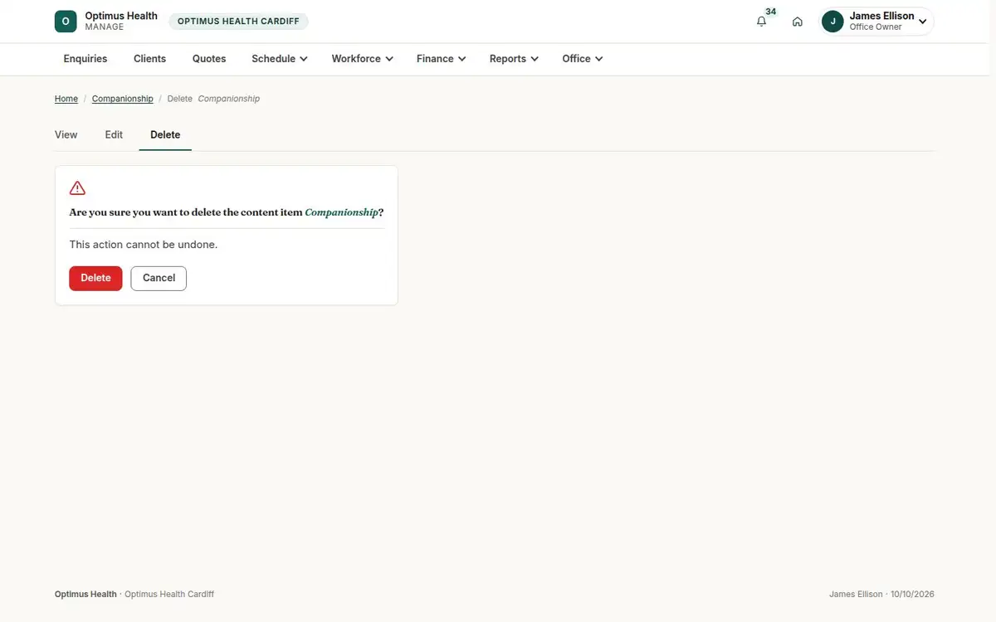Click the Cancel button

click(x=159, y=278)
